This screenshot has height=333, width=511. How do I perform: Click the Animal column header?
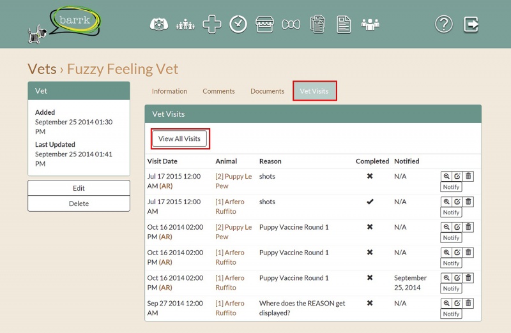[x=226, y=161]
